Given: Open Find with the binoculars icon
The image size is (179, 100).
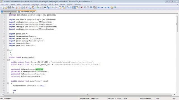Looking at the screenshot, I should pyautogui.click(x=45, y=7).
